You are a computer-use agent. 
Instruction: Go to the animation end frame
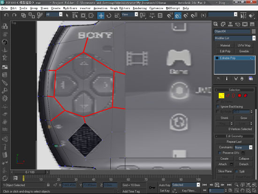pos(229,185)
